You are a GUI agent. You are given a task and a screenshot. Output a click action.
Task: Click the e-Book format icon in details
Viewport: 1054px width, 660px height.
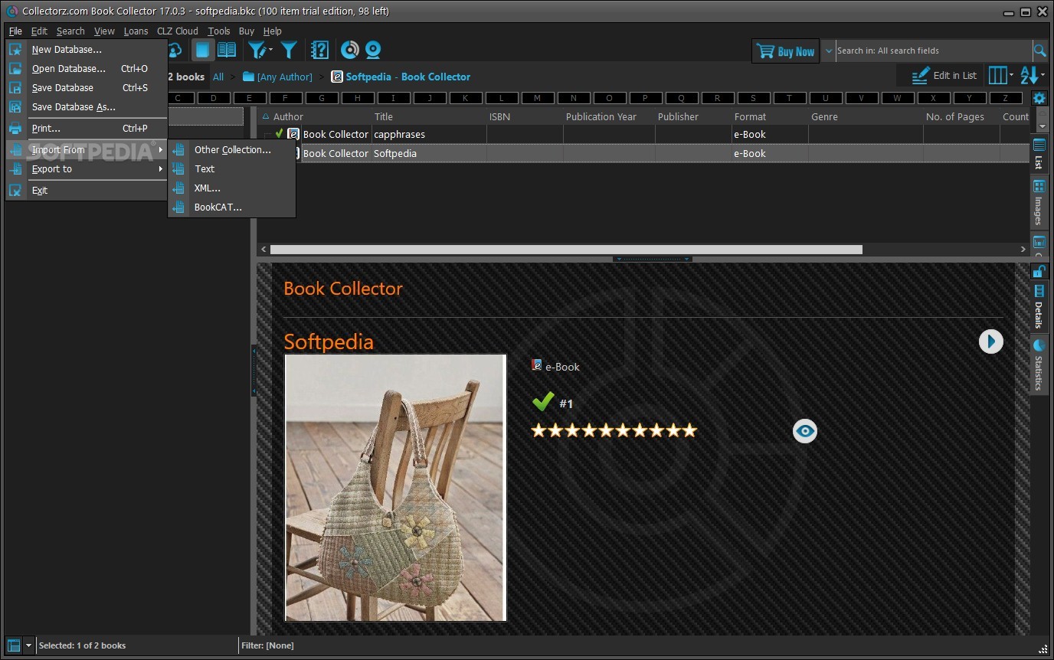tap(537, 366)
